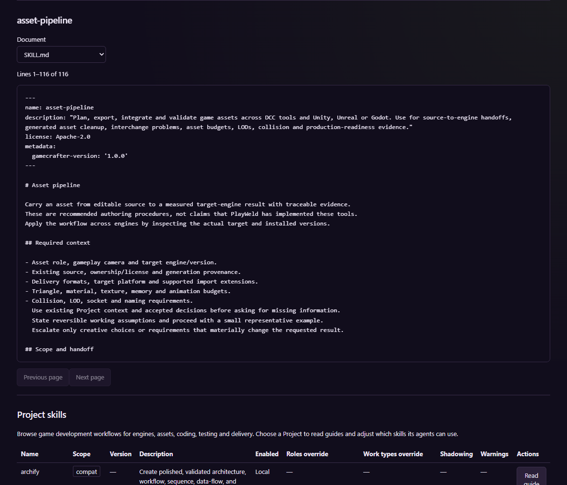Select the 'Existing source, ownership/license' line

click(133, 272)
